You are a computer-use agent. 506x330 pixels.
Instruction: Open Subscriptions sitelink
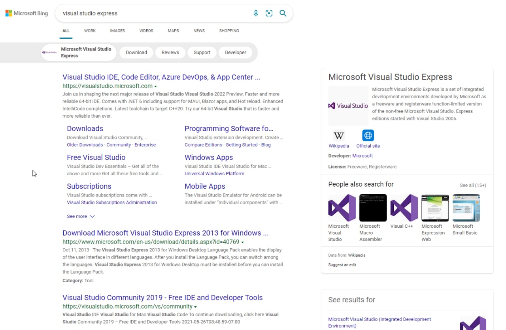click(89, 186)
